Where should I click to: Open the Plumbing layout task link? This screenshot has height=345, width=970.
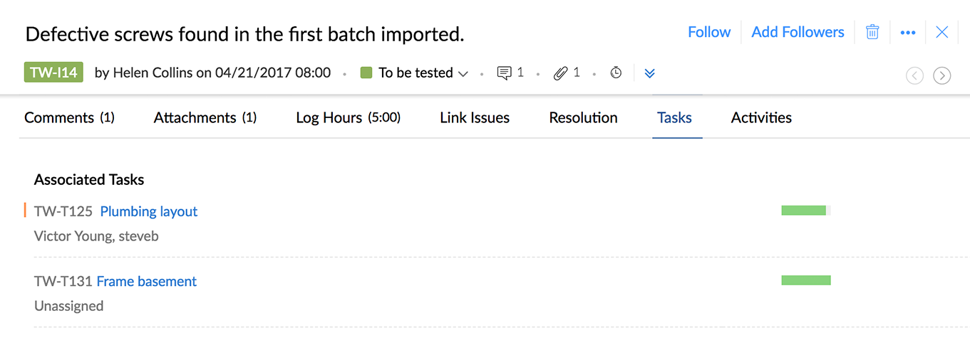click(x=149, y=211)
